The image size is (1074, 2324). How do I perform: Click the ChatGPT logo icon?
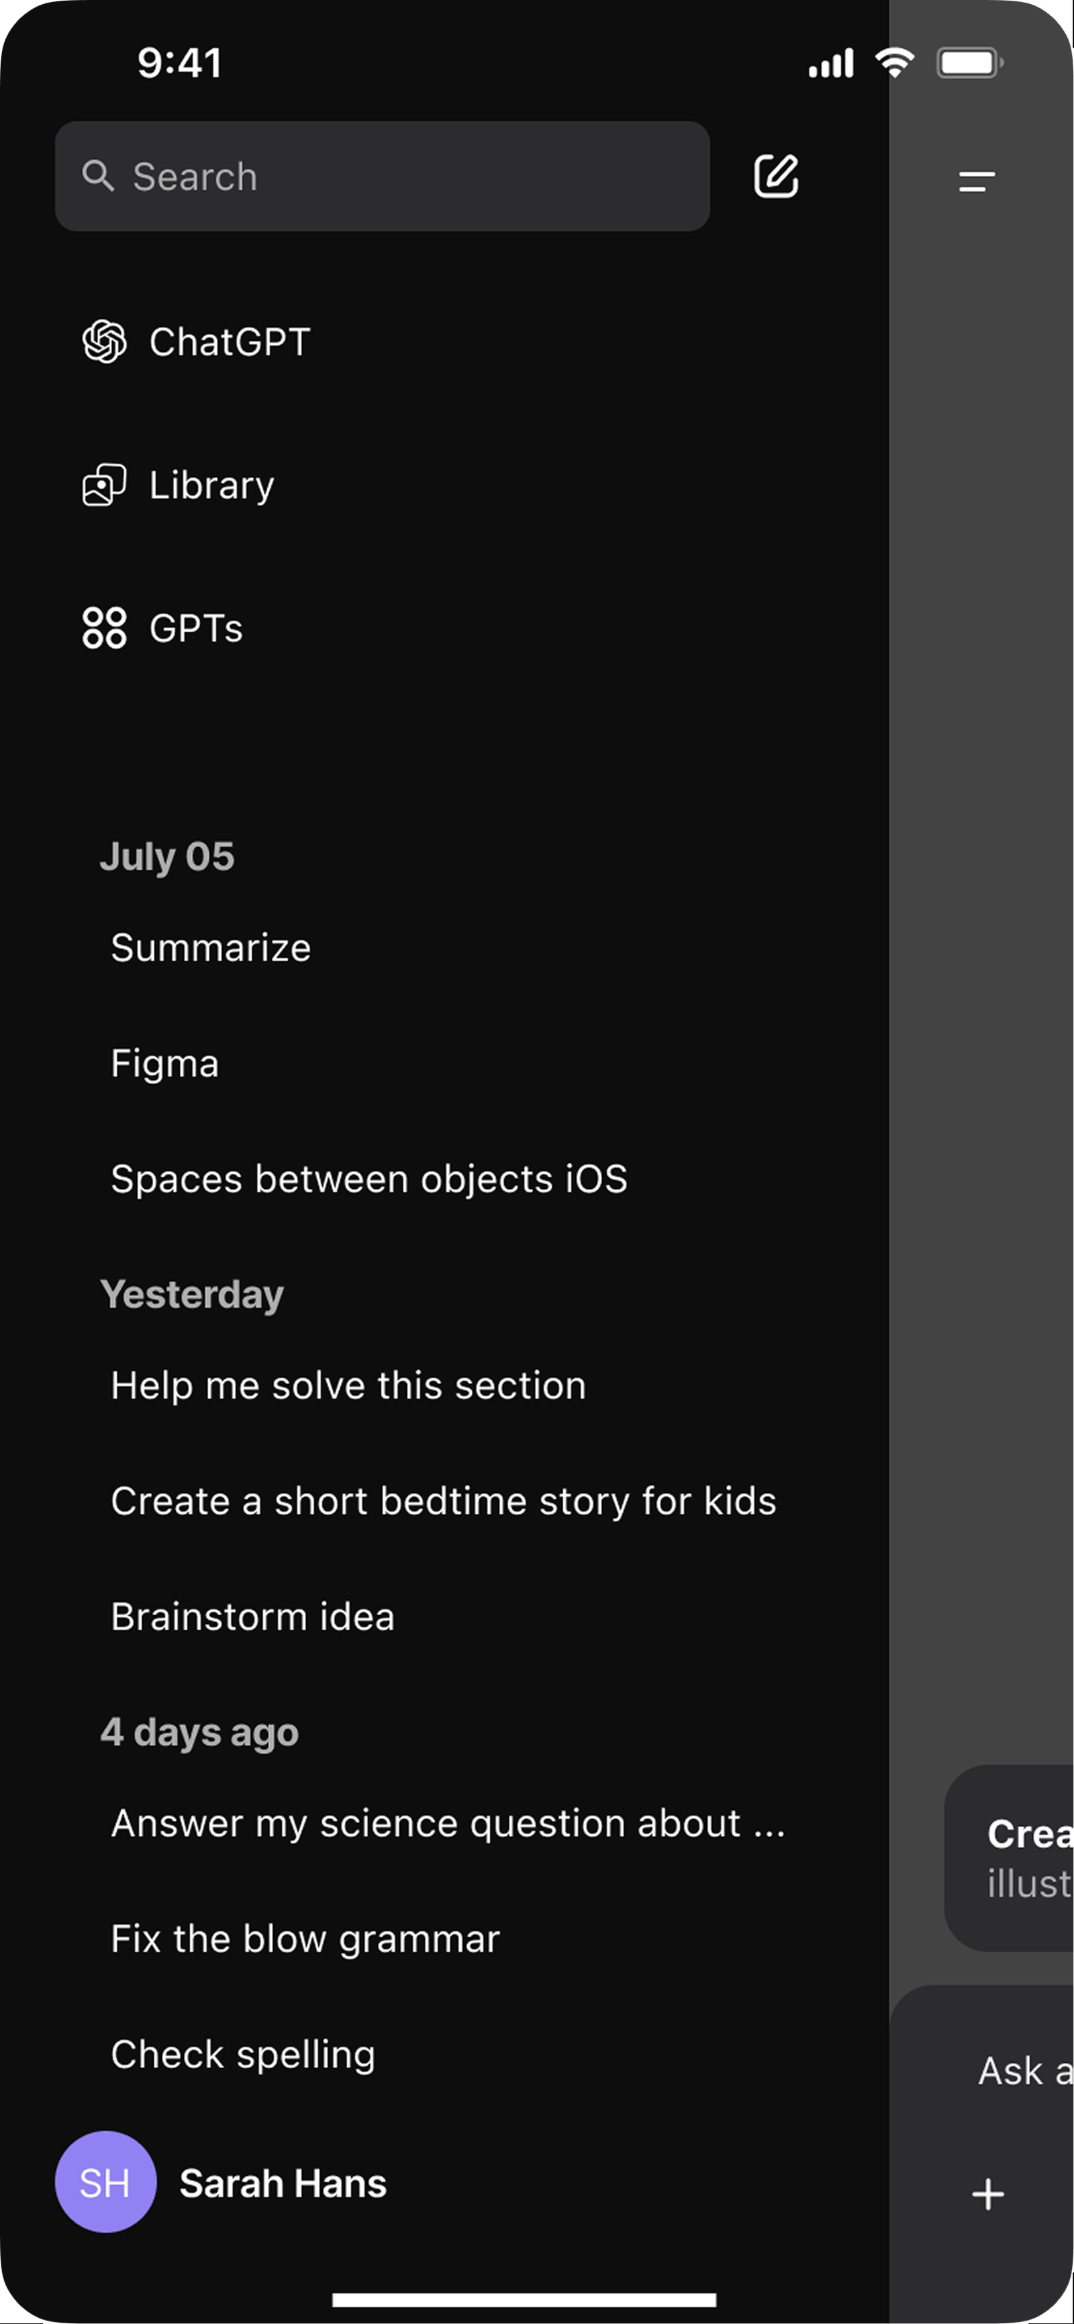click(x=105, y=342)
